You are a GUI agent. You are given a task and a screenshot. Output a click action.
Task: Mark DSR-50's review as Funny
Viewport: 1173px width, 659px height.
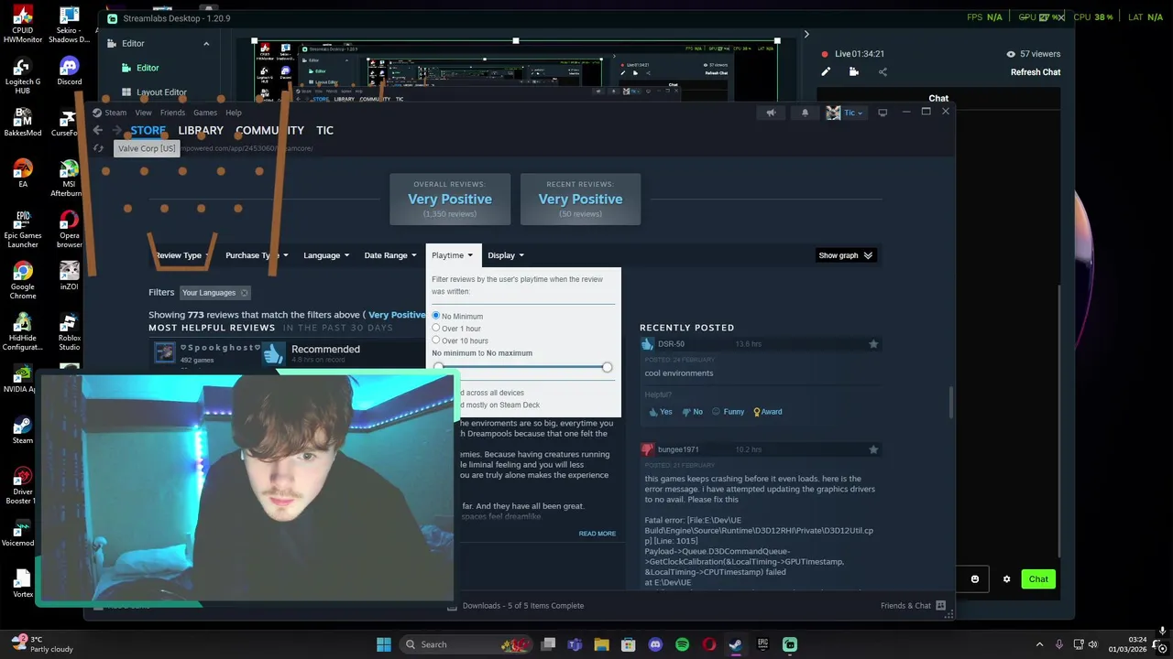(728, 412)
